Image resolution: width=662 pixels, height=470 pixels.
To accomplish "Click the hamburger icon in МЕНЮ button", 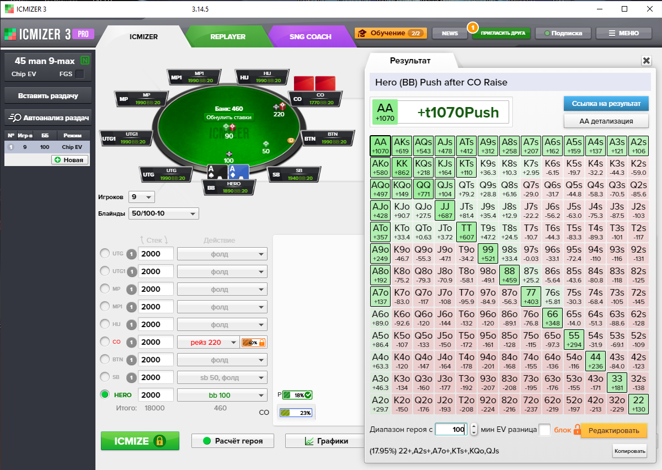I will pos(612,33).
